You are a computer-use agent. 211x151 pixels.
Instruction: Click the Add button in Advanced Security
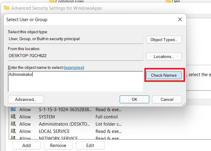tap(27, 146)
